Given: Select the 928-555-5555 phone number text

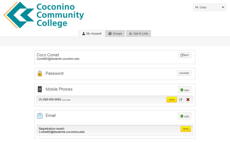Looking at the screenshot, I should 50,99.
